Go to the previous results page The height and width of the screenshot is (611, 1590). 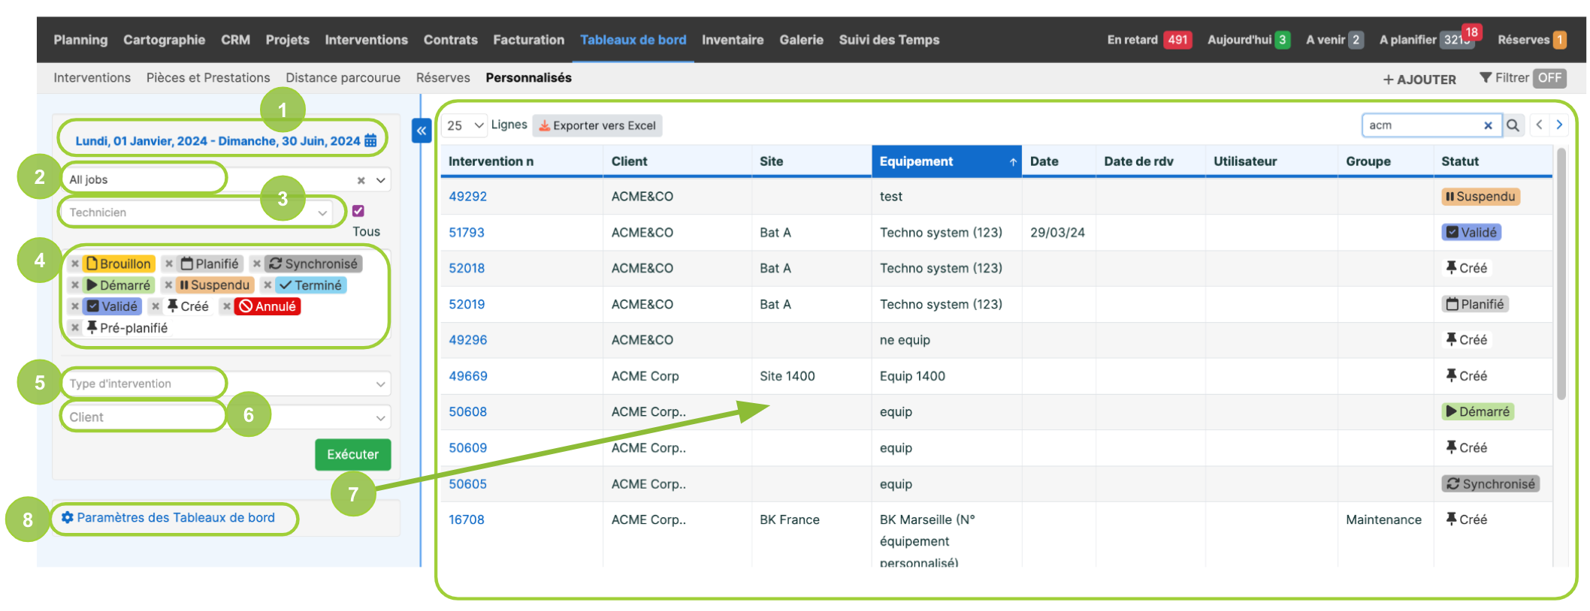(1539, 125)
